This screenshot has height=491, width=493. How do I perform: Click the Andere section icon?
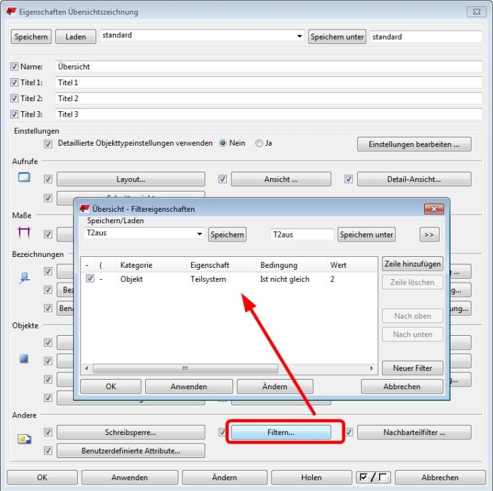[x=24, y=438]
